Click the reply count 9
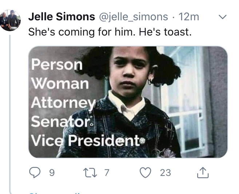Viewport: 239px width, 194px height. pos(52,173)
